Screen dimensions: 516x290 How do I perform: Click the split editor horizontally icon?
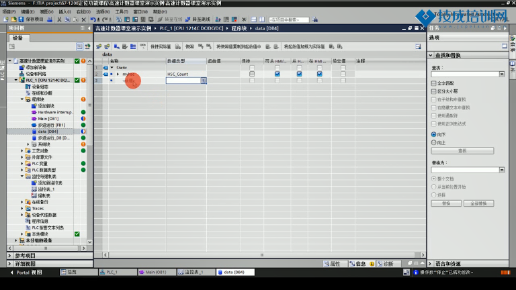254,19
